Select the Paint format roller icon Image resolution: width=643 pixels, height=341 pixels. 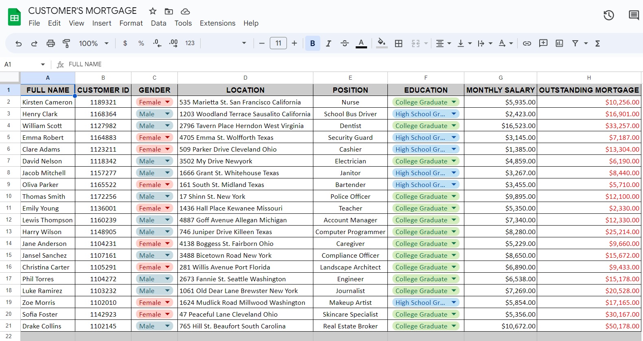(x=66, y=43)
